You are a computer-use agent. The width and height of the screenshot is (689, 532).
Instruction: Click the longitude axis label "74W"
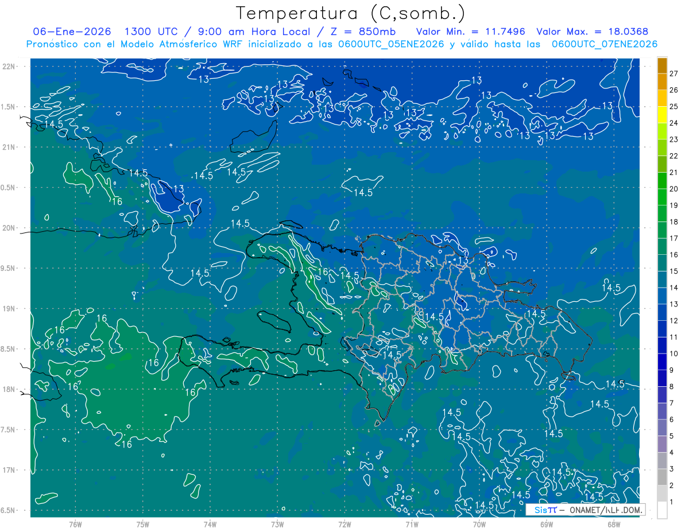210,524
